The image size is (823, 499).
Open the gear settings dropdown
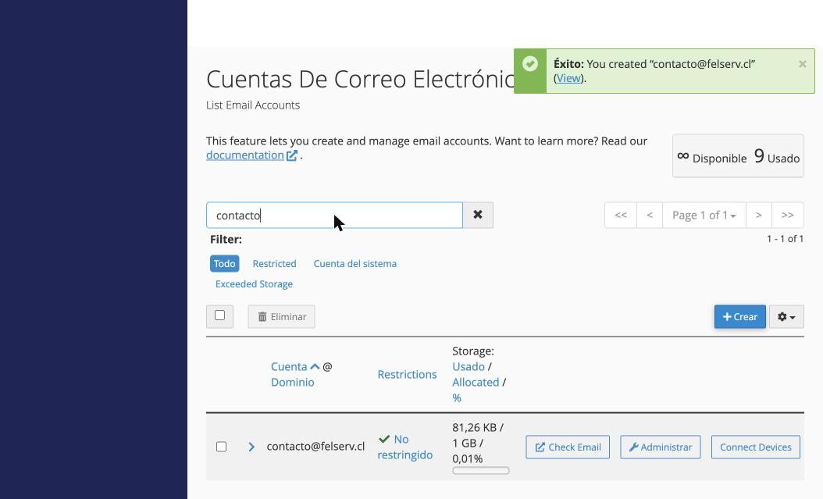click(786, 317)
